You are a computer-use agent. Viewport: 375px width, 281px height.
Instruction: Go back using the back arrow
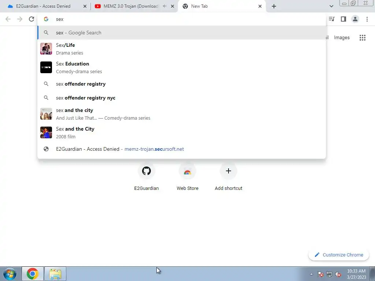coord(8,19)
